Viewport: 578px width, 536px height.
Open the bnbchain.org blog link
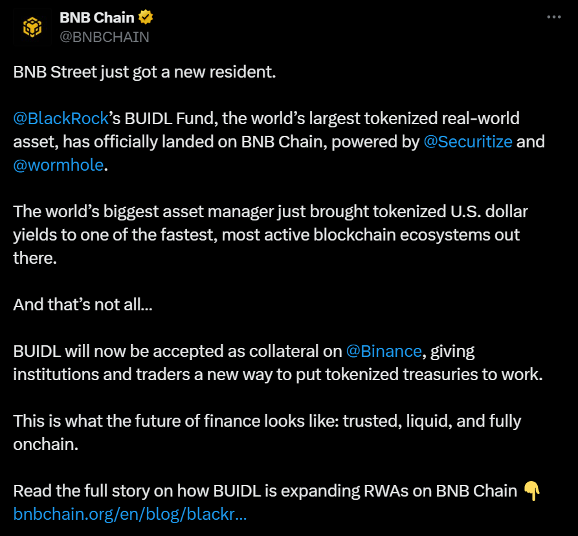coord(129,514)
